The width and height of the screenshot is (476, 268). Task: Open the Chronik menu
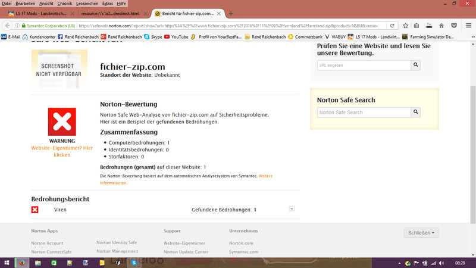click(x=65, y=4)
